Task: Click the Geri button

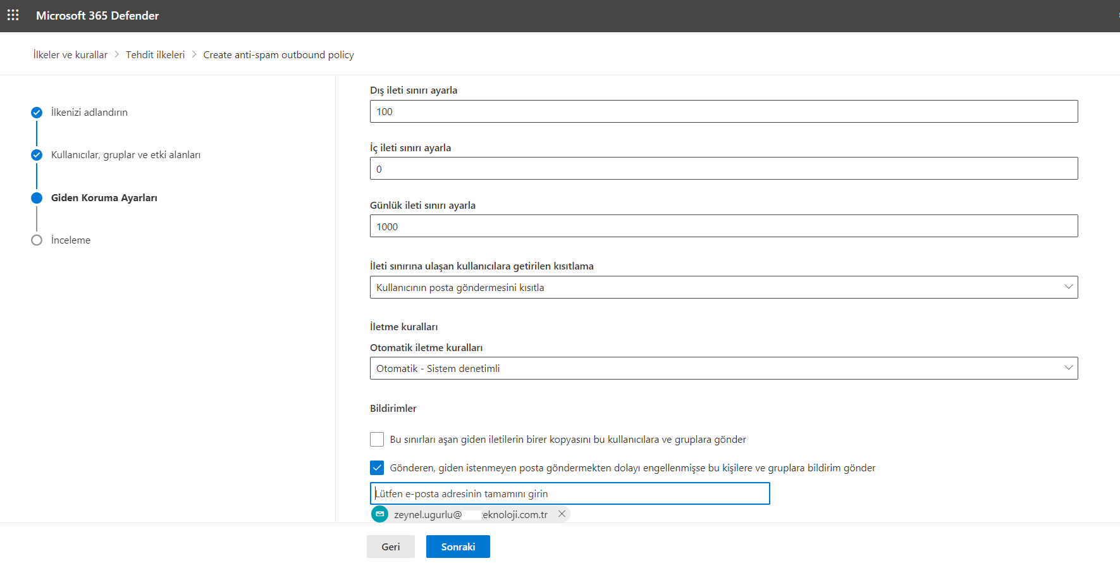Action: pos(391,547)
